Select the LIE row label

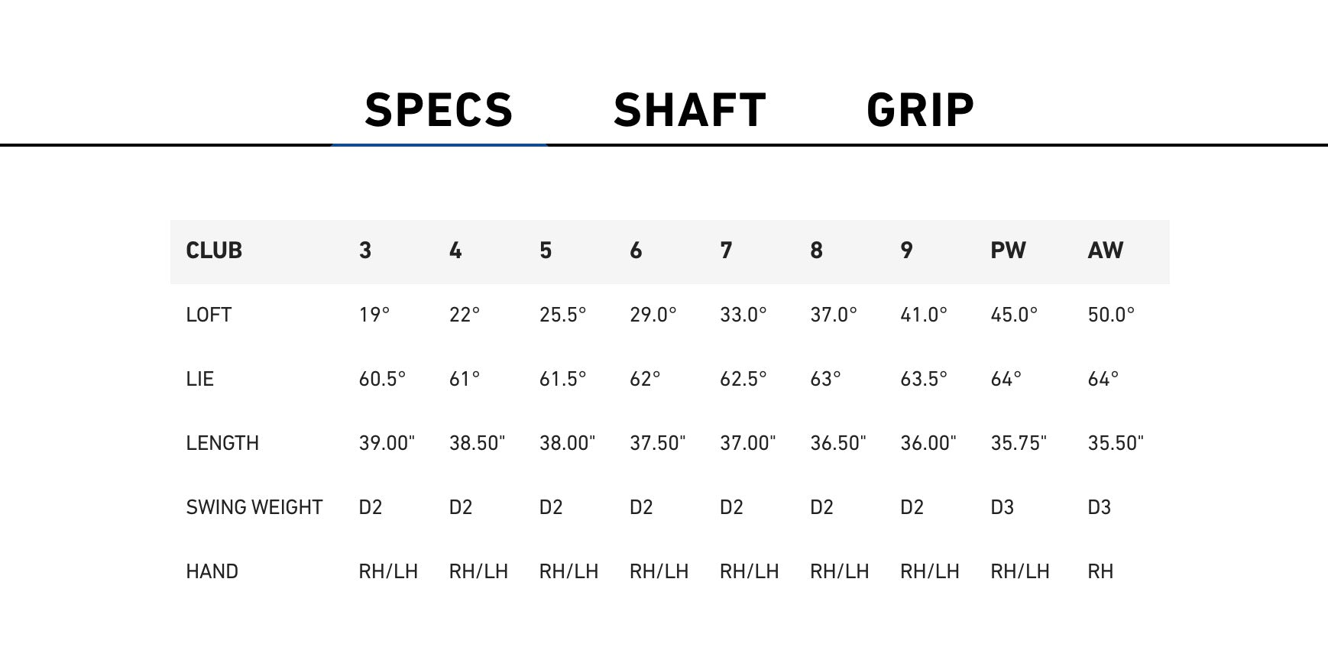coord(199,379)
